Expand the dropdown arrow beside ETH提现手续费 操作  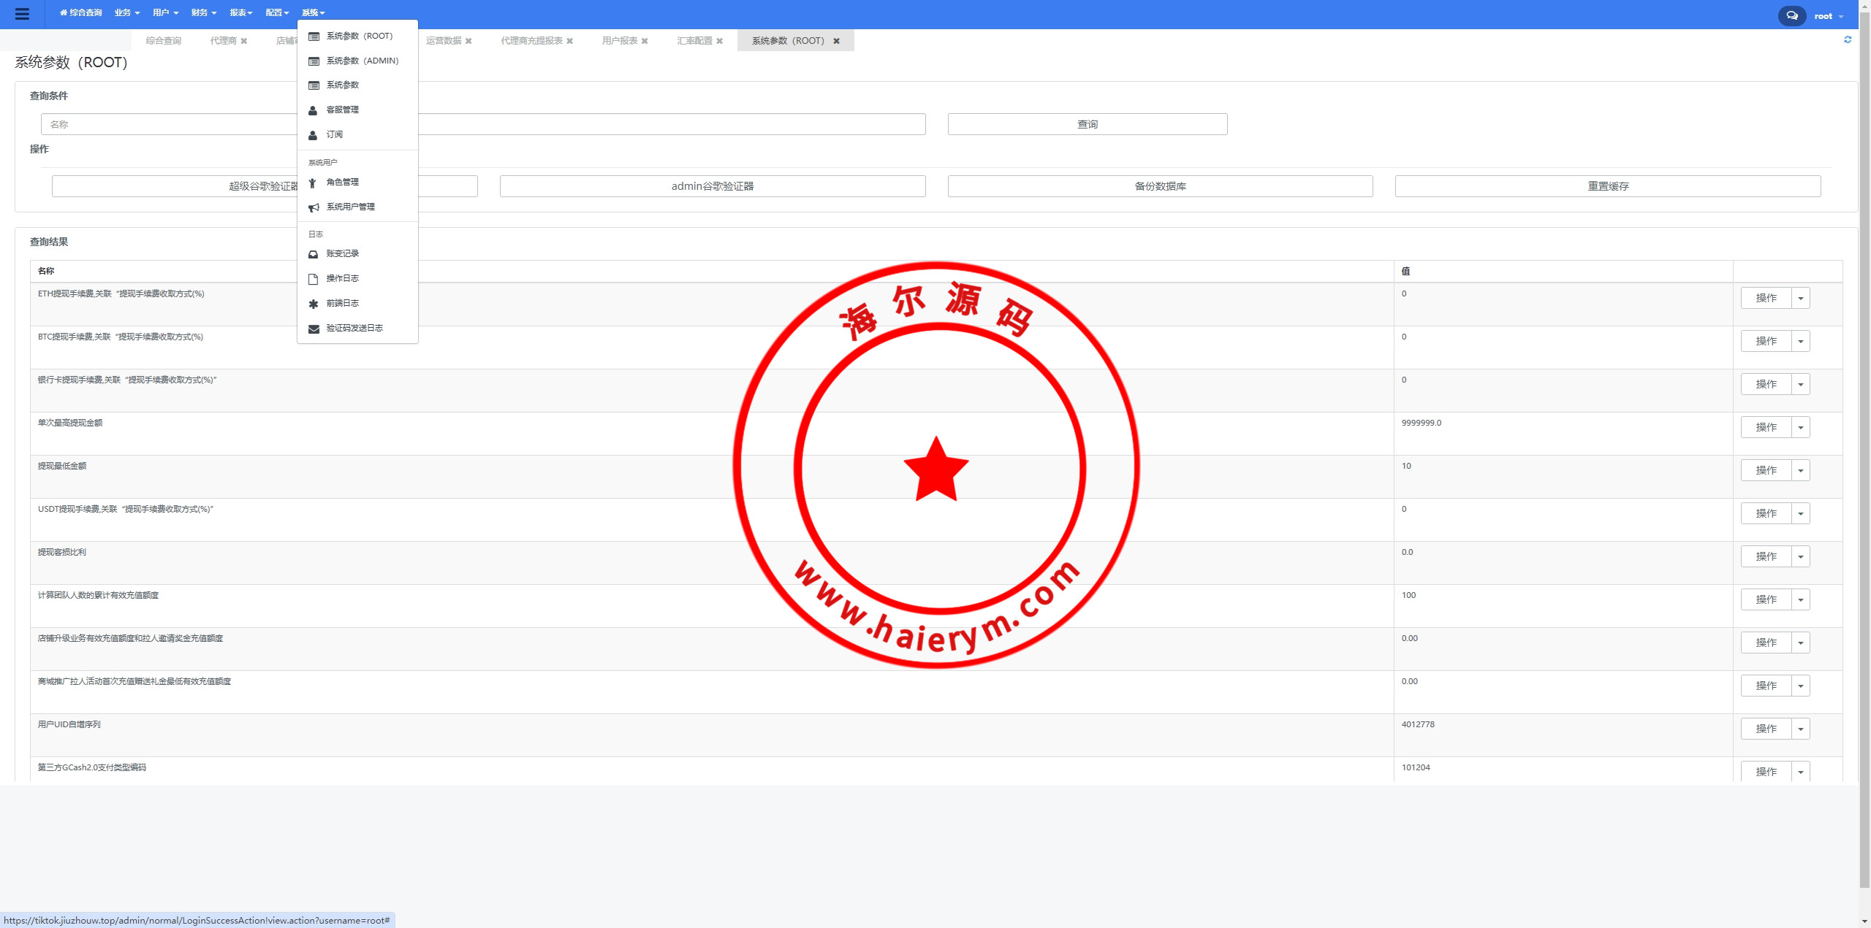[x=1800, y=298]
